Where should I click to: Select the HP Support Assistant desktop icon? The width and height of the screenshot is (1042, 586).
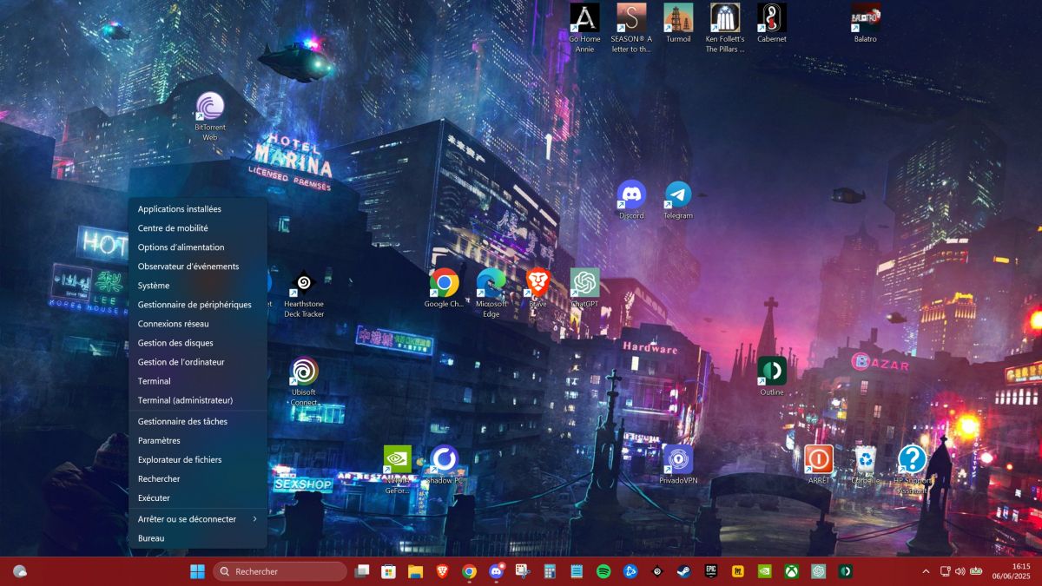[913, 469]
